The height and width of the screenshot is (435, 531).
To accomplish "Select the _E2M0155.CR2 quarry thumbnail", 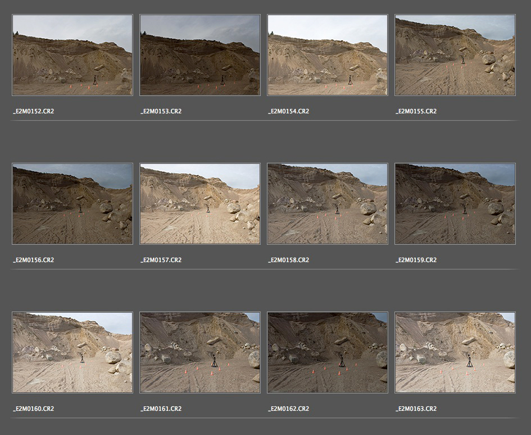I will pyautogui.click(x=455, y=55).
